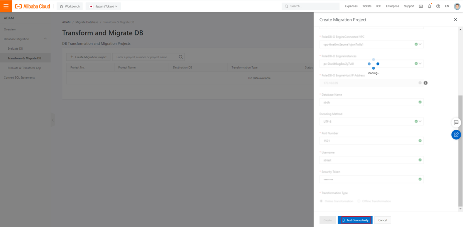Collapse the left sidebar with handle arrow
463x227 pixels.
pos(53,120)
